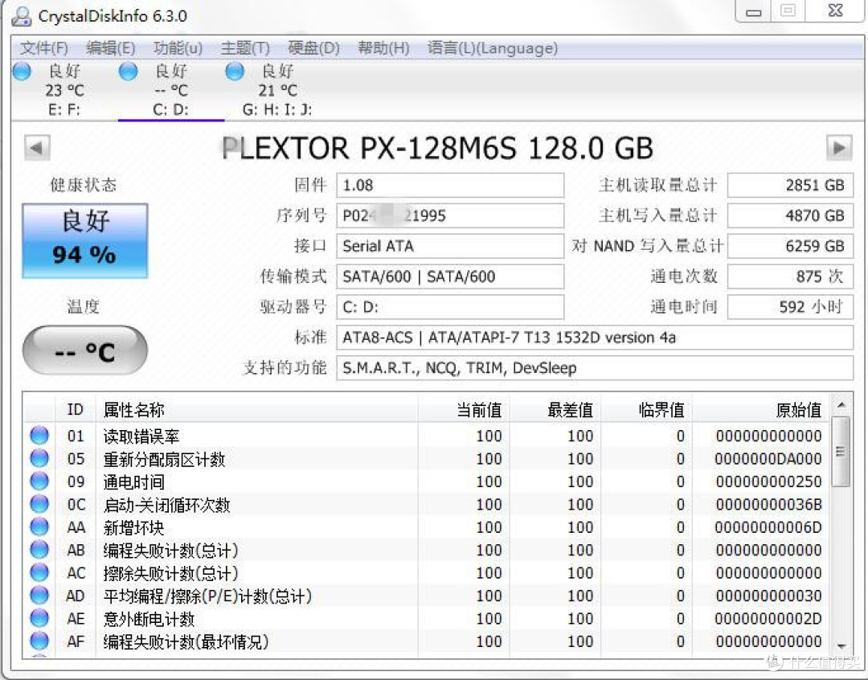Open the 帮助(H) menu

click(x=383, y=48)
